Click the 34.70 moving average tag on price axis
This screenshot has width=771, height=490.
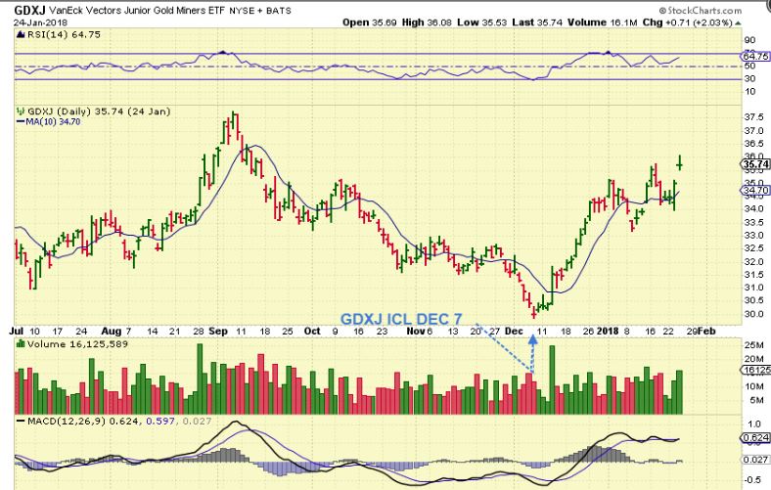(755, 190)
